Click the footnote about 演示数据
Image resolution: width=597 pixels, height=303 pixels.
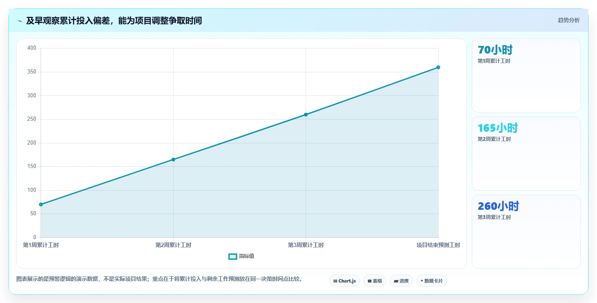(160, 279)
